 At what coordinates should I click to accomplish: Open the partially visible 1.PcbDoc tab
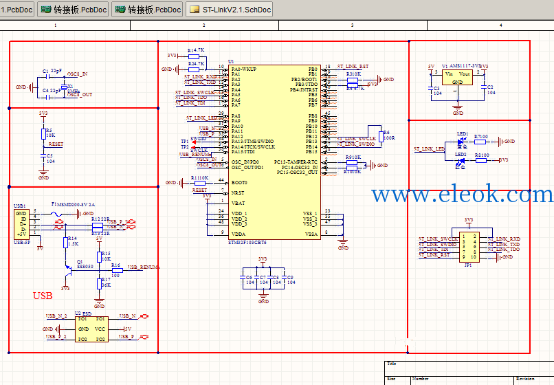point(16,10)
